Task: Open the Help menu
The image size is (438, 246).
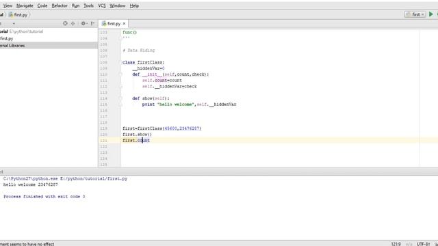Action: [134, 5]
